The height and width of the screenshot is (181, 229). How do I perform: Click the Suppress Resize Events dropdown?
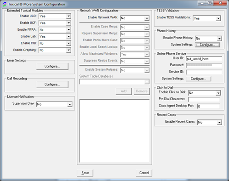coord(135,61)
